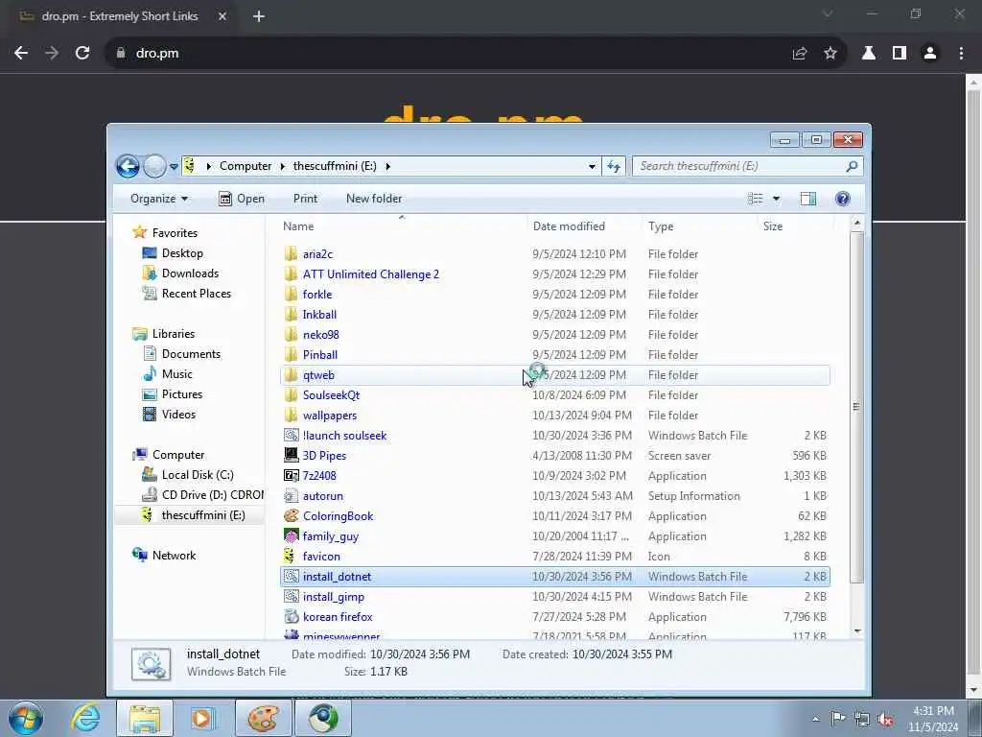982x737 pixels.
Task: Select the SoulseekQt folder name
Action: [331, 394]
